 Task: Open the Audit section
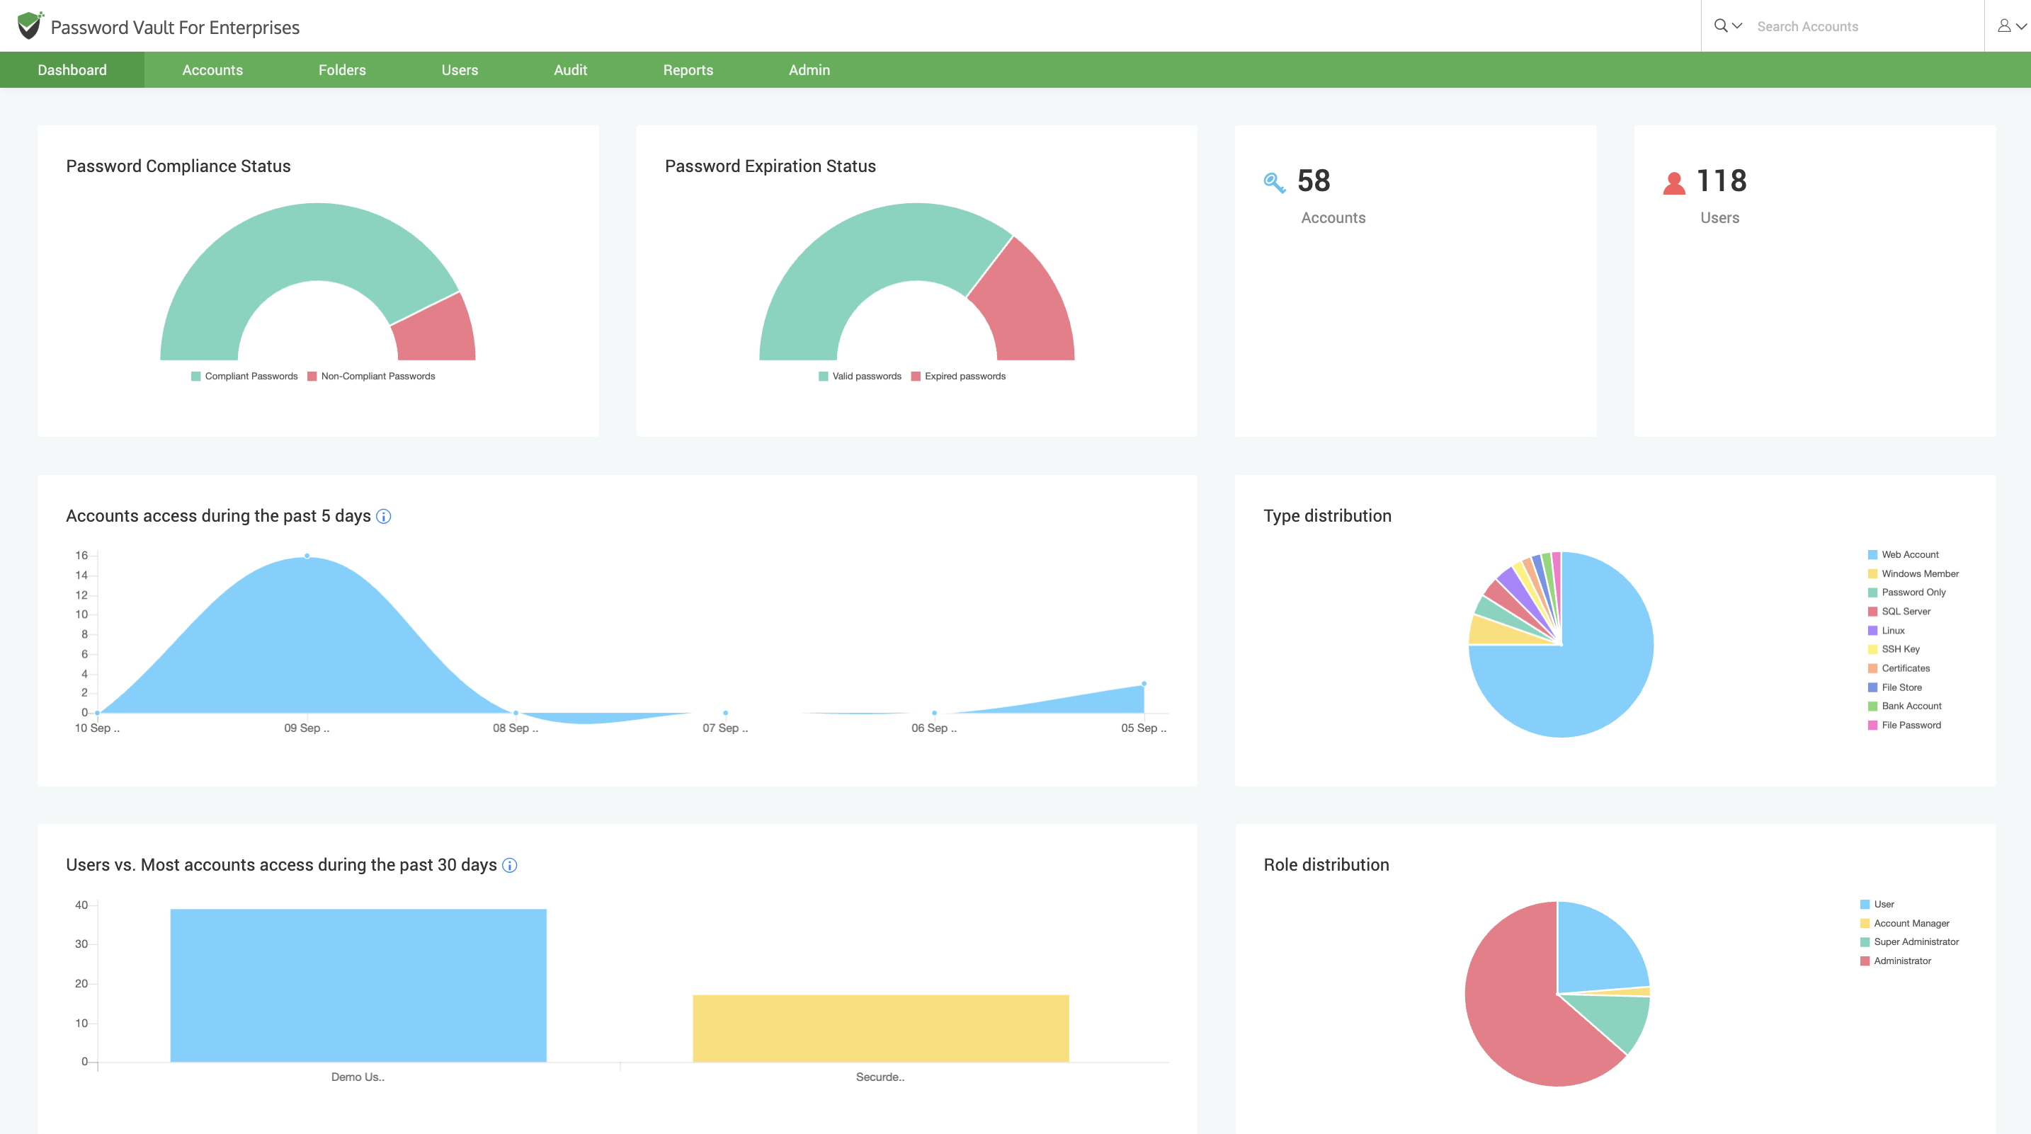(x=571, y=69)
